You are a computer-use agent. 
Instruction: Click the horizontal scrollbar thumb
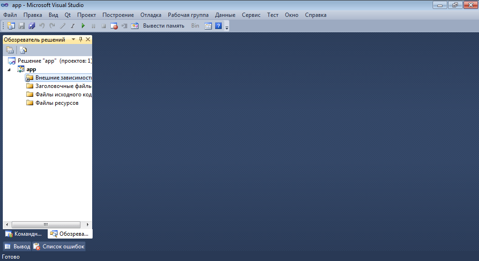click(46, 225)
